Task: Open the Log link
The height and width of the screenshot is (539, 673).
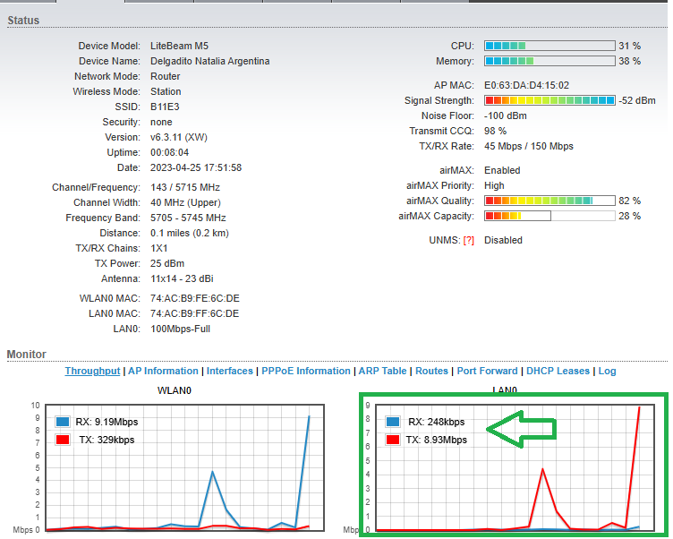Action: [x=607, y=371]
